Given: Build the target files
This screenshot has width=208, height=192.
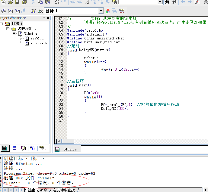Looking at the screenshot, I should point(10,11).
